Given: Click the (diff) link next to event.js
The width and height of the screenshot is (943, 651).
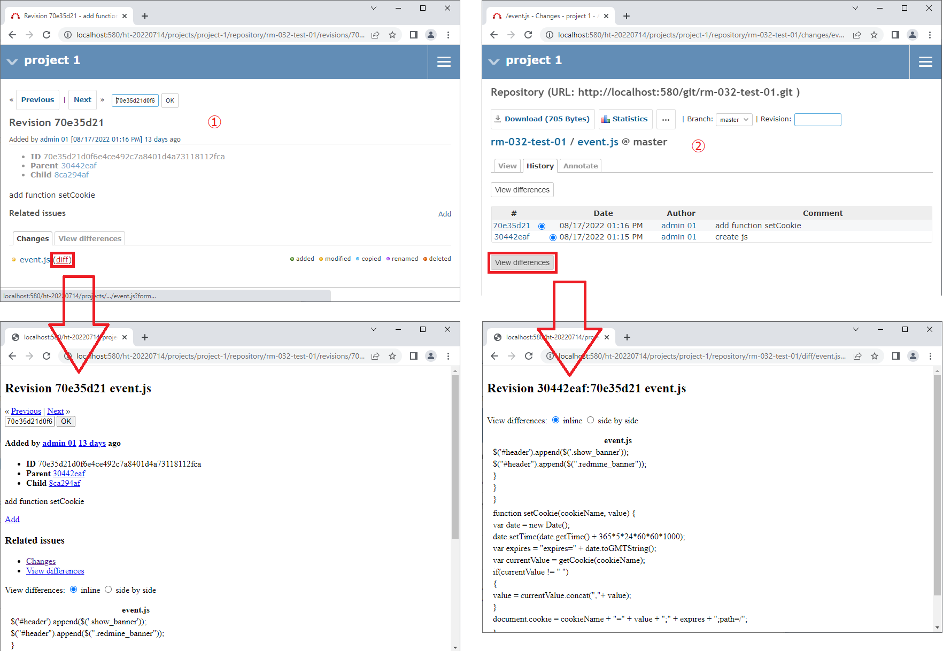Looking at the screenshot, I should tap(63, 260).
